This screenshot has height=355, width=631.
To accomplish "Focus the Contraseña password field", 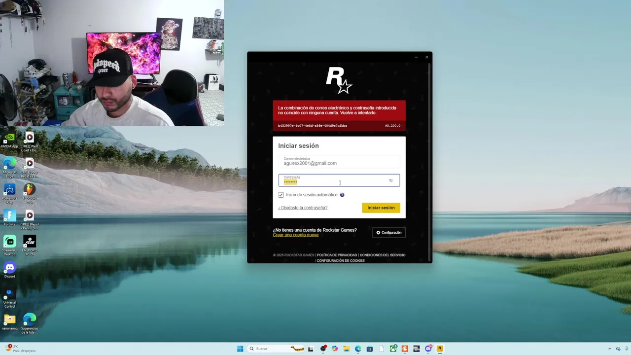I will [x=339, y=180].
